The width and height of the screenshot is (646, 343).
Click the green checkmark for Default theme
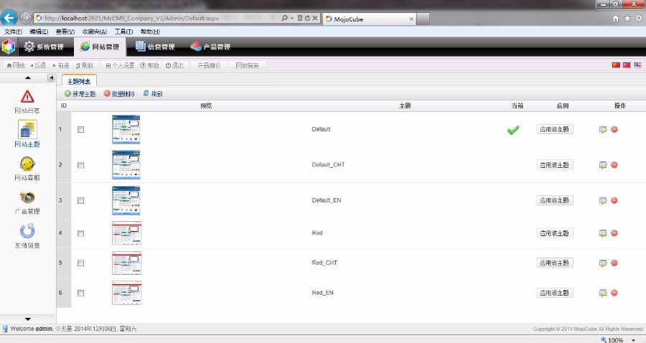point(513,130)
